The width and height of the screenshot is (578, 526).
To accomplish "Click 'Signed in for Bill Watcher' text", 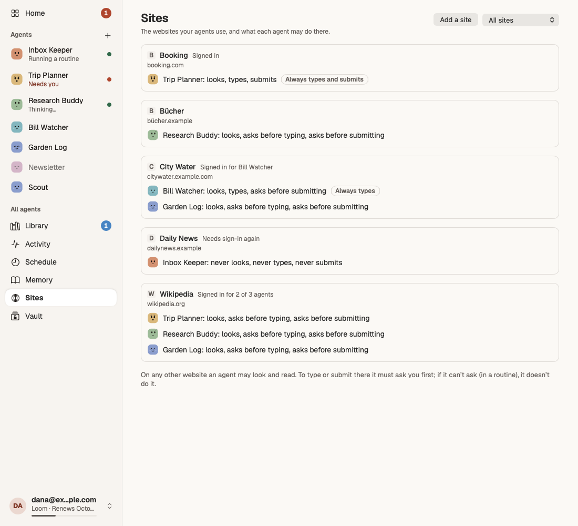I will point(236,167).
